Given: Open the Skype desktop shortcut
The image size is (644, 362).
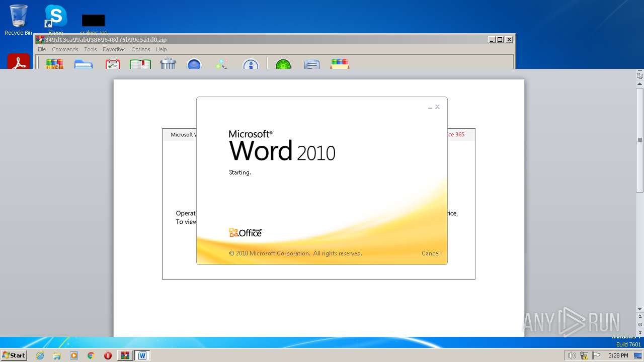Looking at the screenshot, I should (56, 19).
